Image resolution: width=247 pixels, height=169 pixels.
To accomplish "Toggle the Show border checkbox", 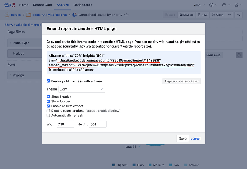I will (48, 101).
